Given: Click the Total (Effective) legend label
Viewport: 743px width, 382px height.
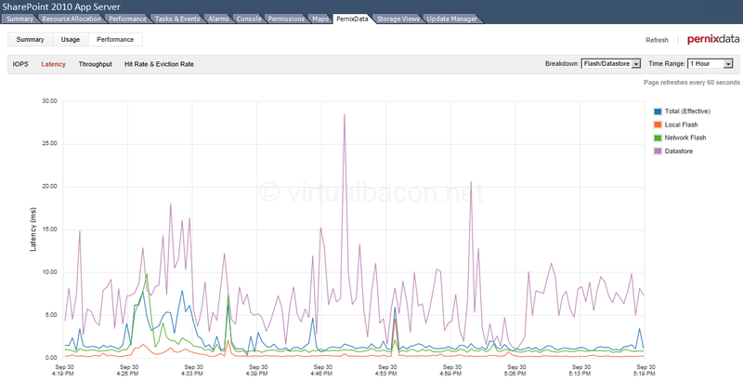Looking at the screenshot, I should click(x=687, y=112).
